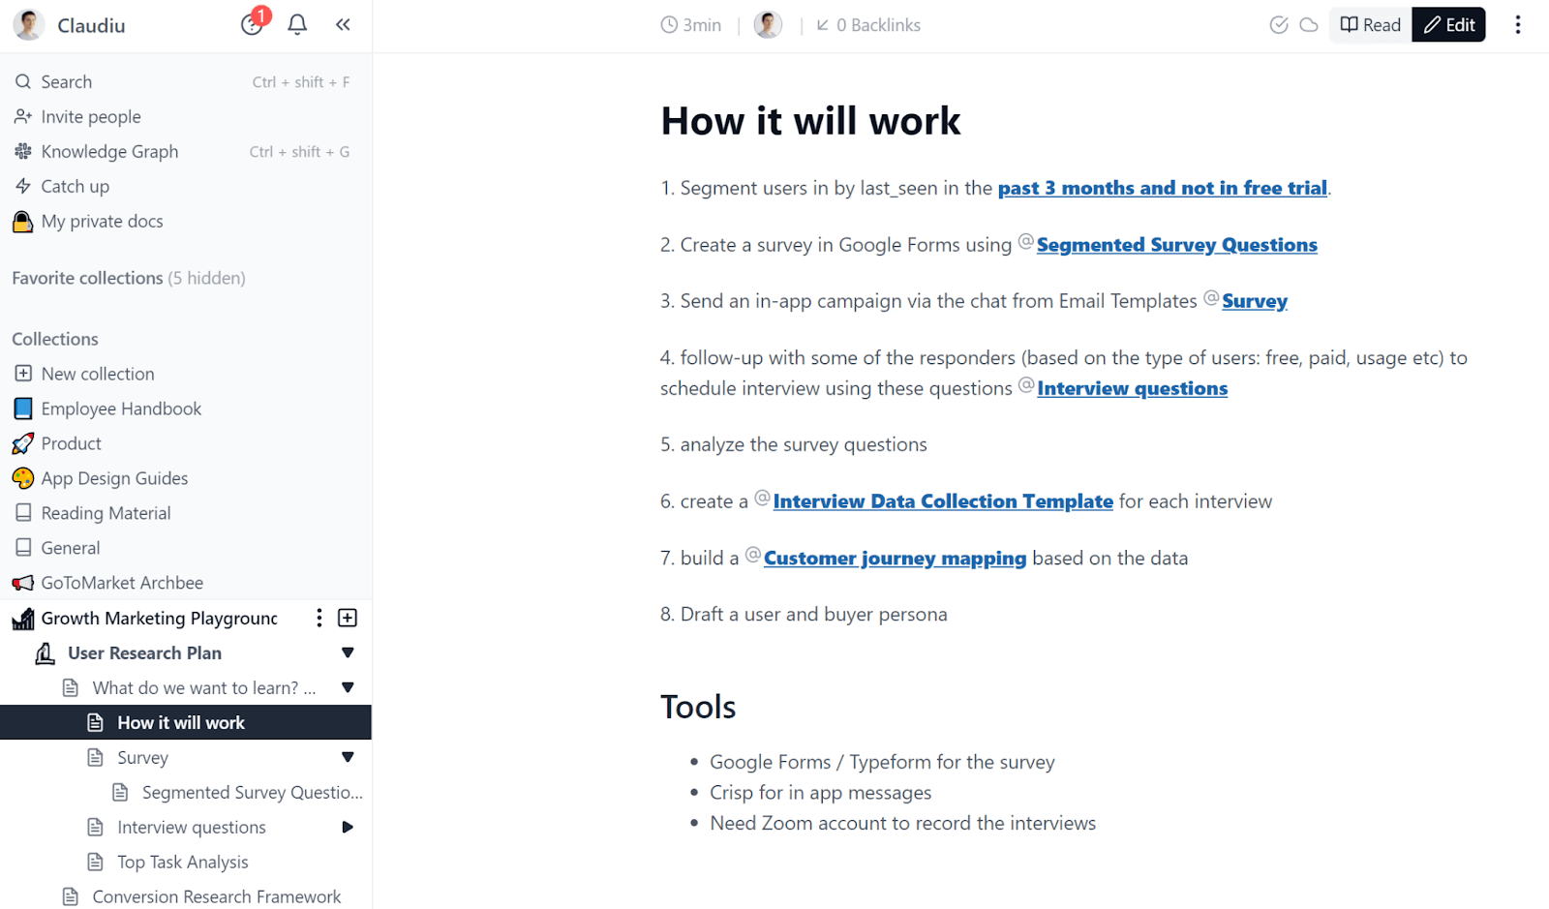
Task: Switch to Edit mode
Action: [x=1448, y=25]
